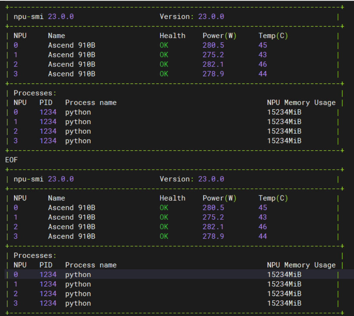354x316 pixels.
Task: Click 'npu-smi 23.0.0' title in second output
Action: [44, 179]
